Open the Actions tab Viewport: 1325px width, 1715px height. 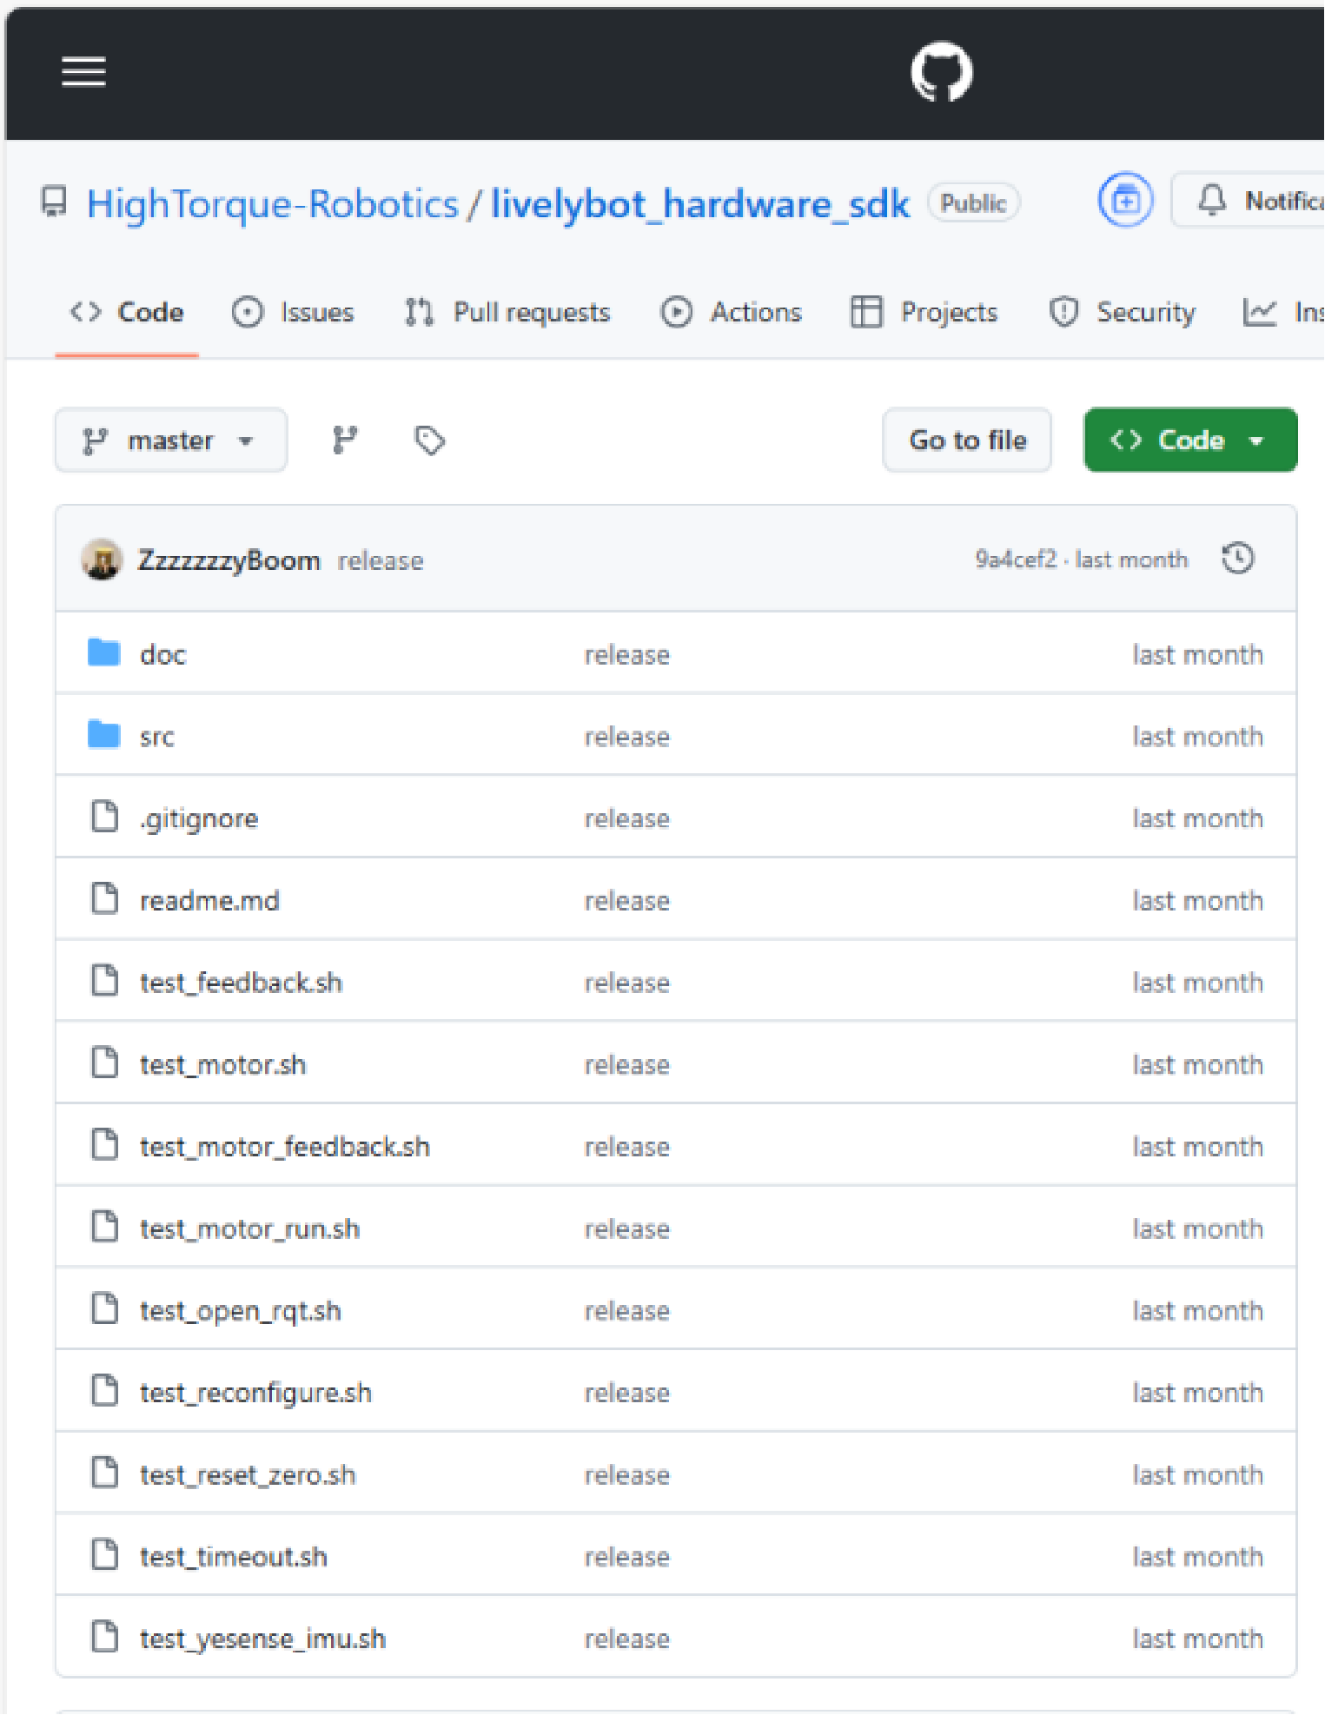coord(732,312)
